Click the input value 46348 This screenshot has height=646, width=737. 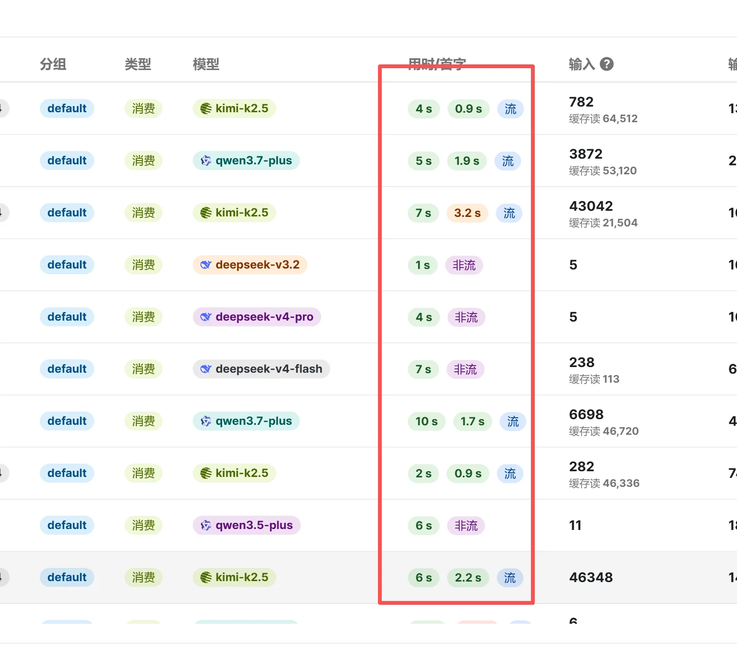pyautogui.click(x=591, y=577)
